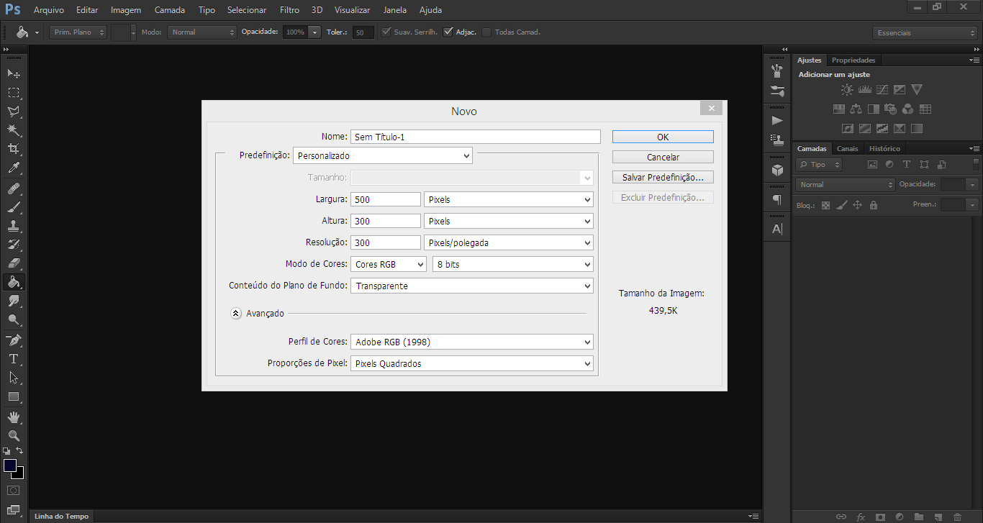Open Conteúdo do Plano de Fundo dropdown
Screen dimensions: 983x523
coord(472,286)
